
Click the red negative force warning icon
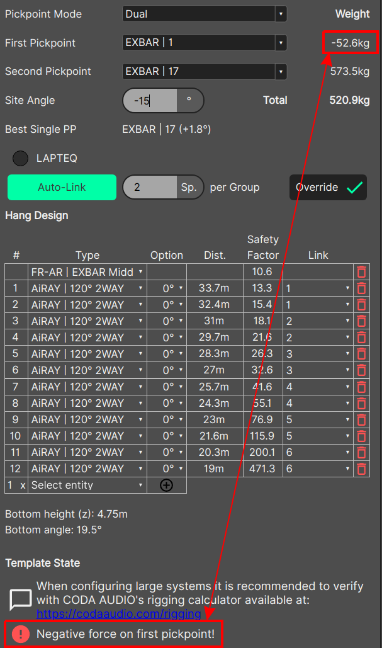[20, 634]
